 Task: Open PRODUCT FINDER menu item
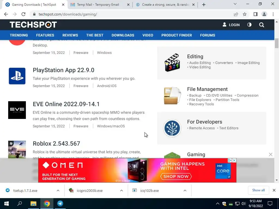coord(177,35)
